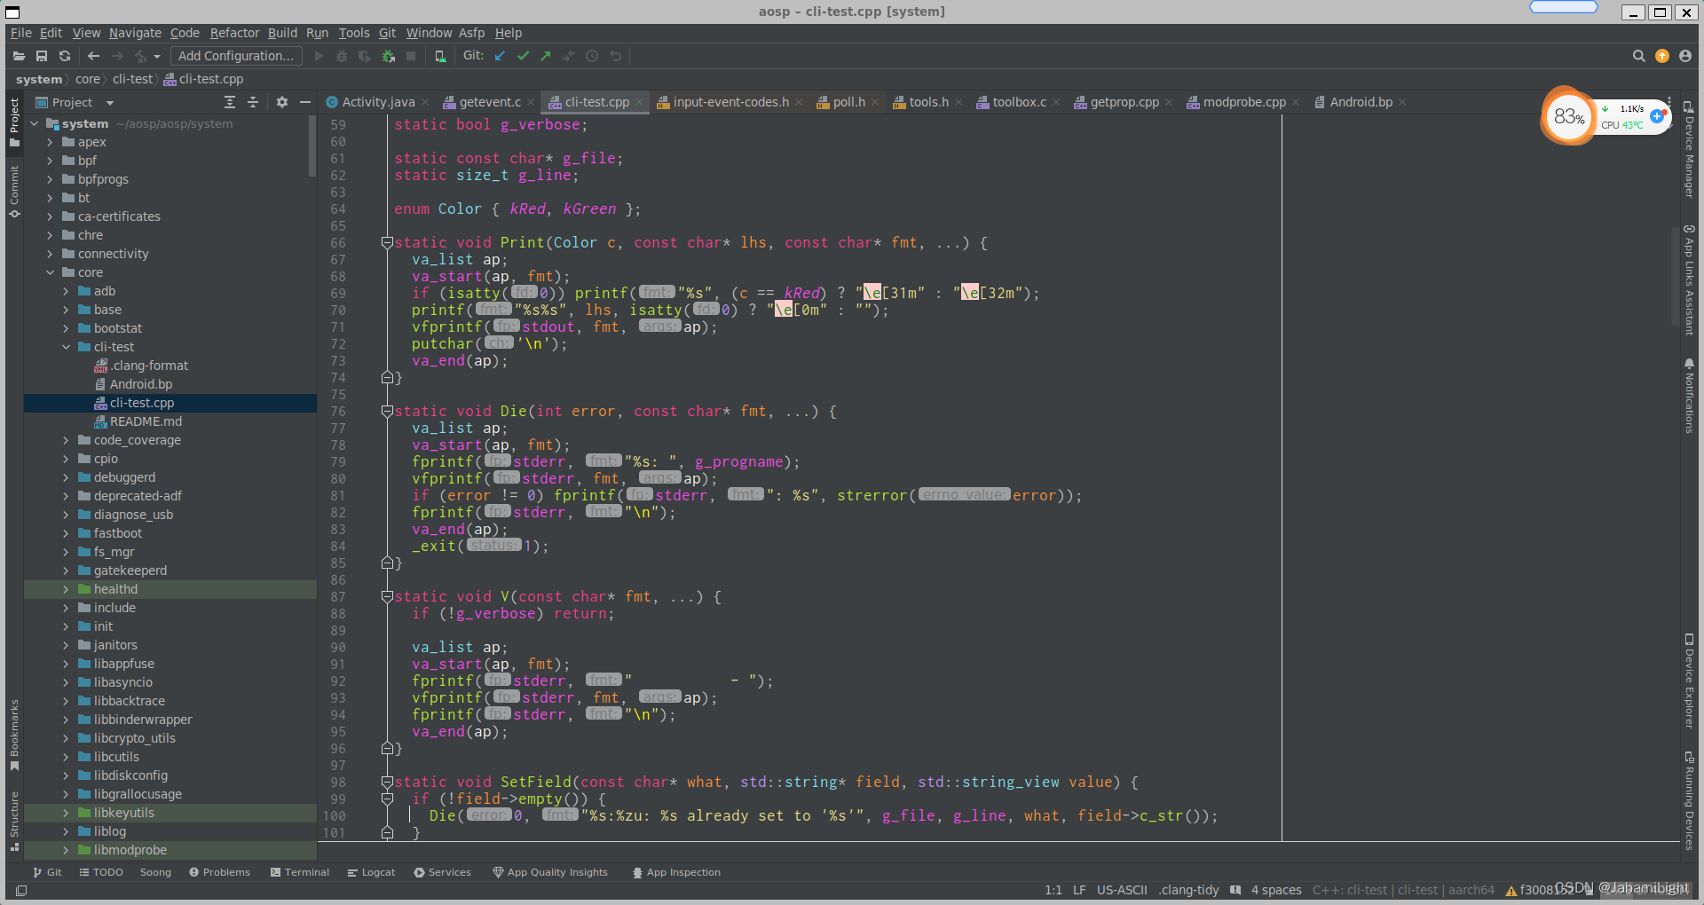The image size is (1704, 905).
Task: Expand the bpfprogs folder
Action: coord(50,179)
